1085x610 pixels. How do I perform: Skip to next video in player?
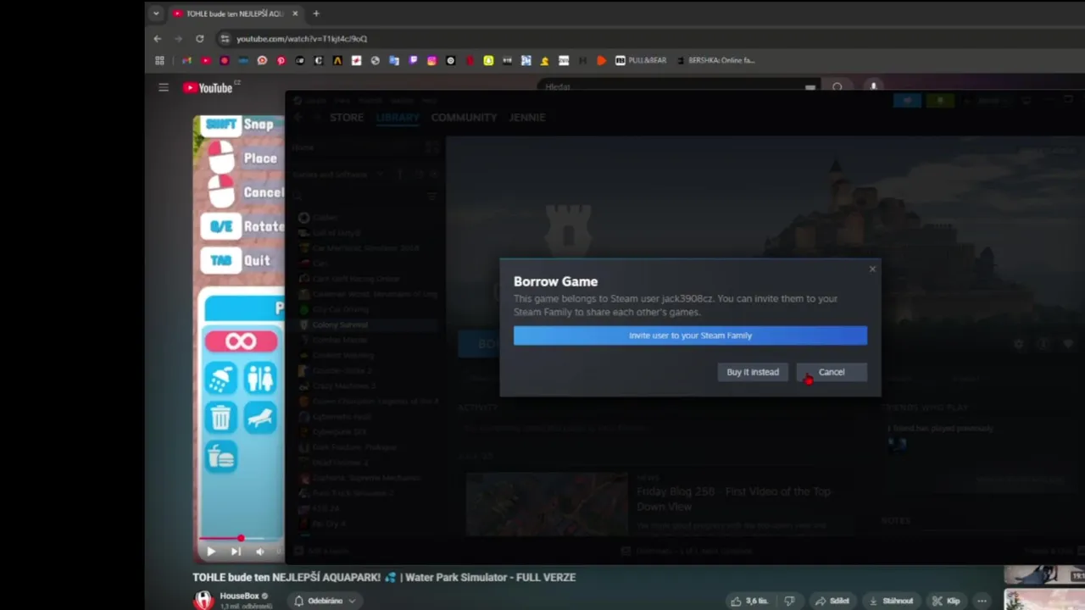(236, 552)
